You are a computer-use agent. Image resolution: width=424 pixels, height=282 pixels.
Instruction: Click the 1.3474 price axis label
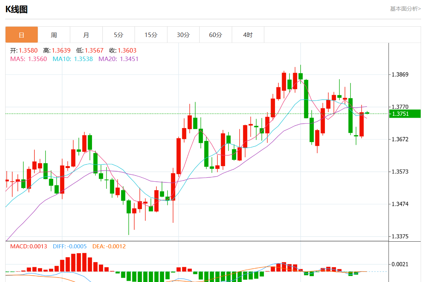pos(400,204)
